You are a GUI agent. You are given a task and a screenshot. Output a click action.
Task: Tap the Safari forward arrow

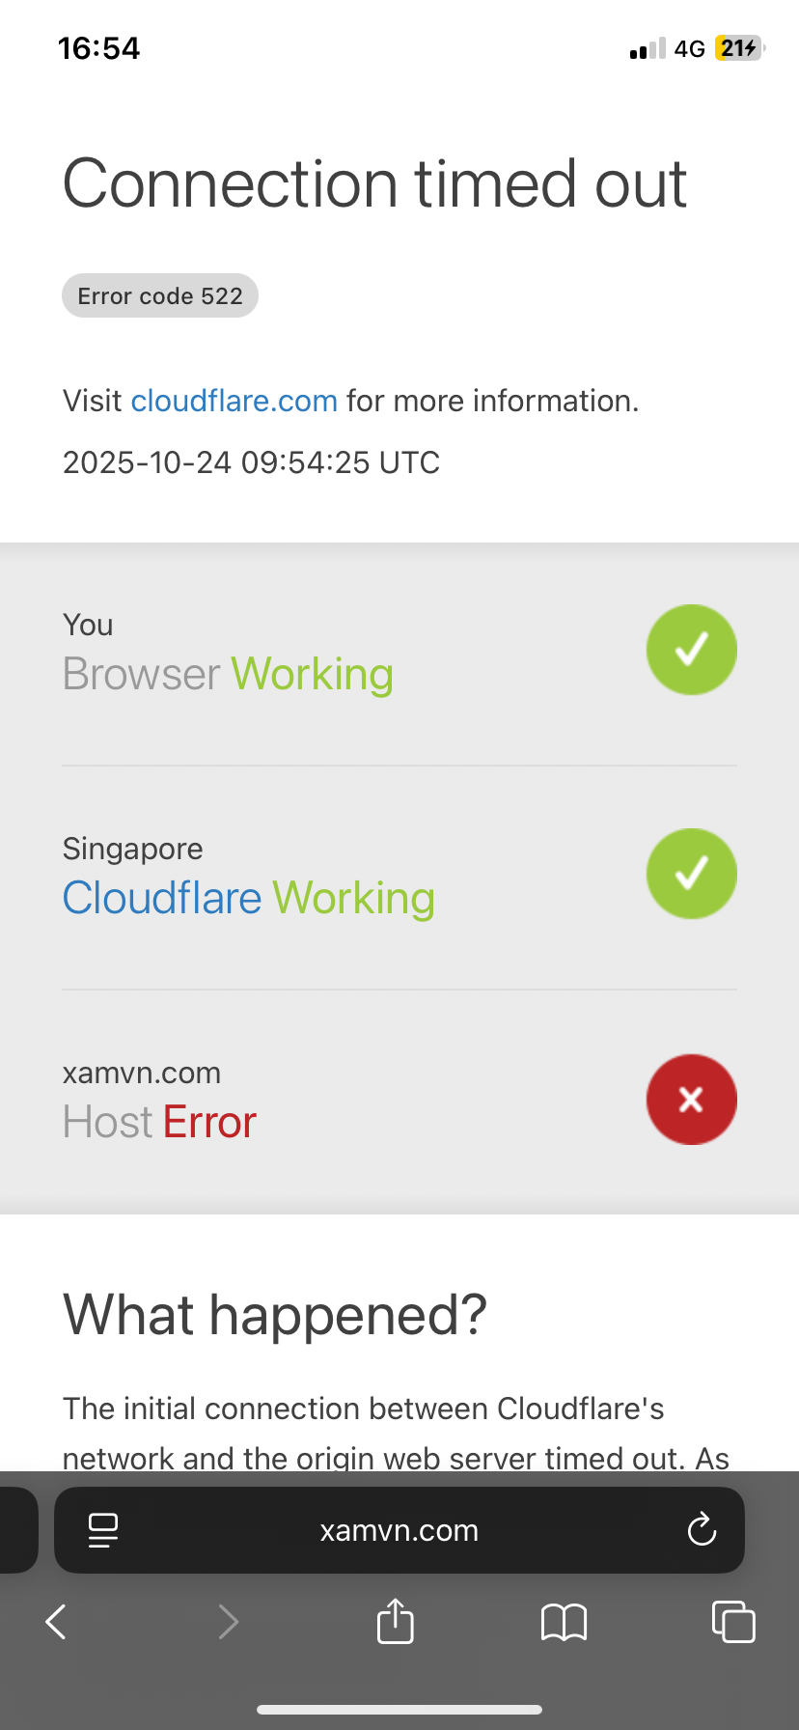point(228,1621)
